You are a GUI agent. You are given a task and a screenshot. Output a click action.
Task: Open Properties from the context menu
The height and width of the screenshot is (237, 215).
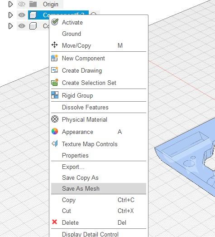pyautogui.click(x=99, y=155)
